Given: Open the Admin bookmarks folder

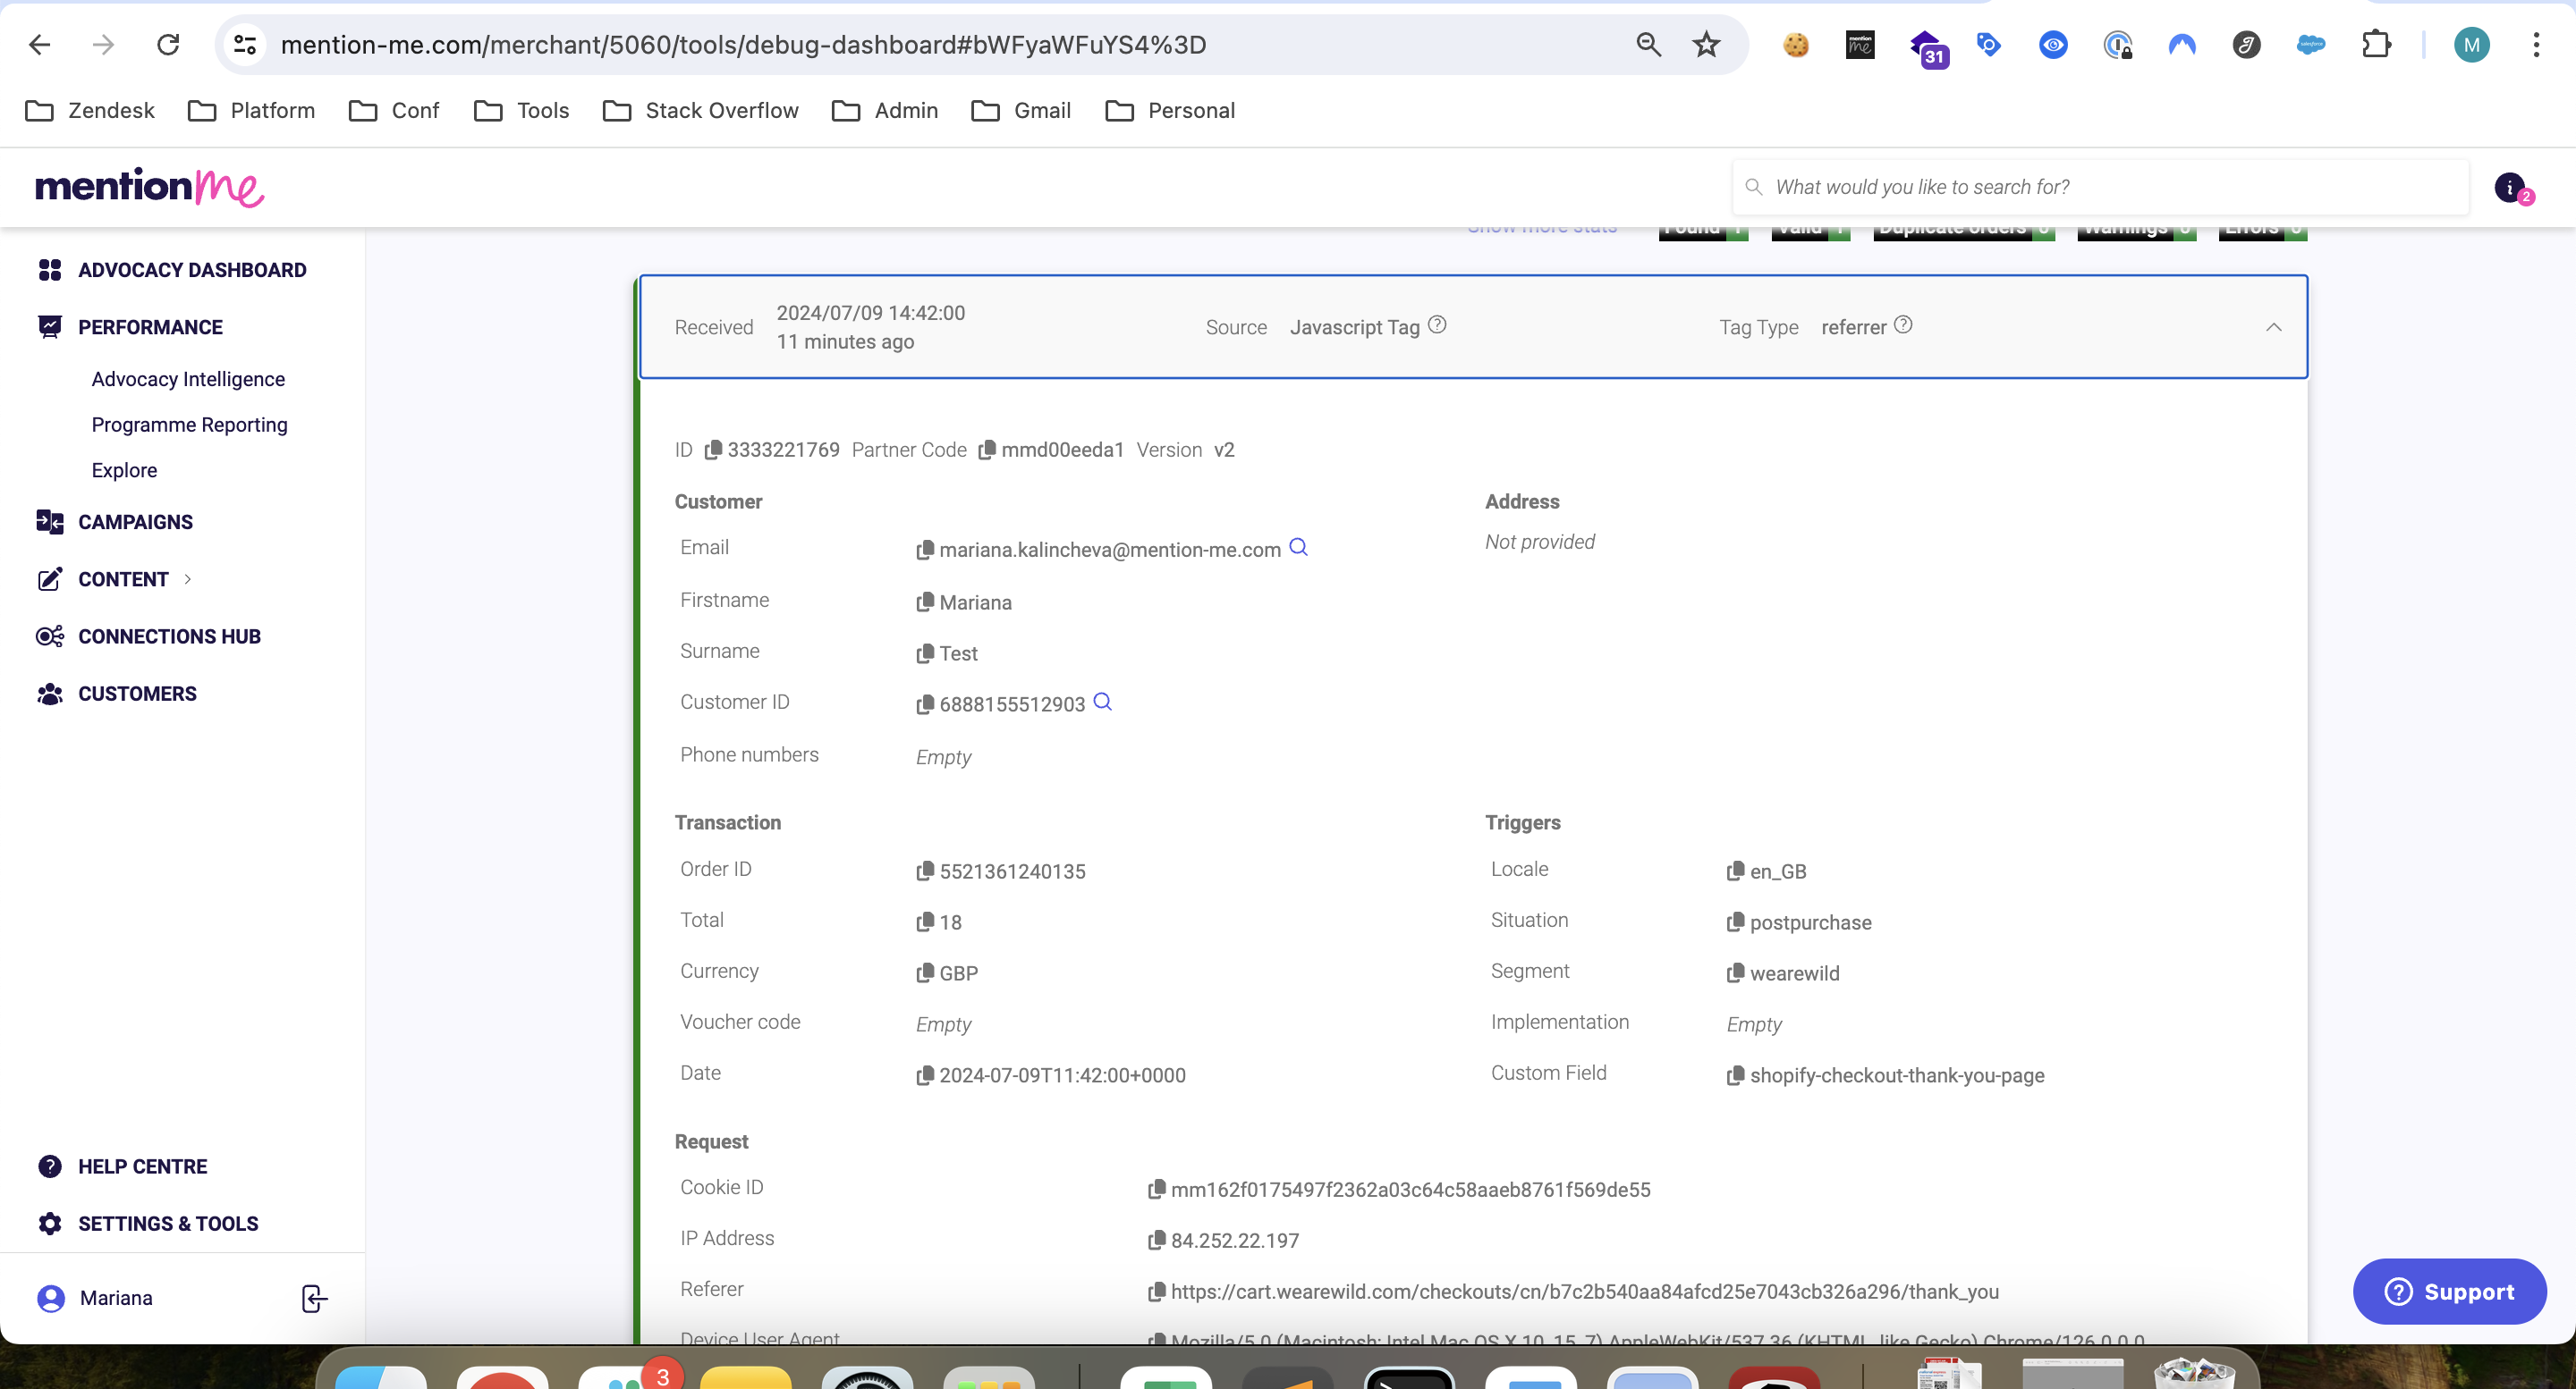Looking at the screenshot, I should 885,111.
